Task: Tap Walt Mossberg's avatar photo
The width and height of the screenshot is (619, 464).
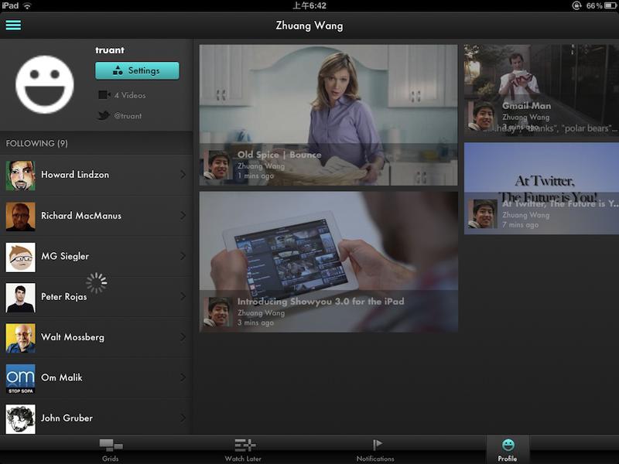Action: click(x=21, y=338)
